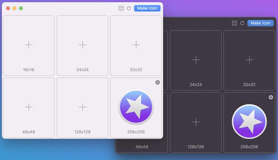Add image to 24x24 slot in dark window
278x160 pixels.
coord(196,60)
